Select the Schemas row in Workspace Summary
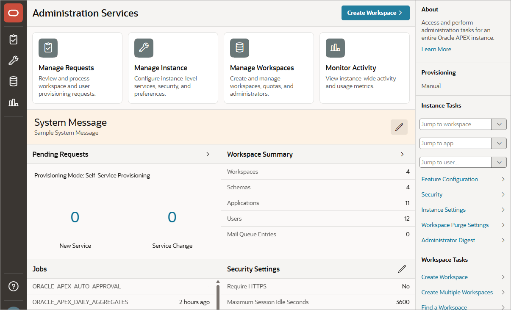 tap(318, 187)
